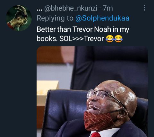Open the @bhebhe_nkunzi profile handle
154x137 pixels.
click(71, 8)
